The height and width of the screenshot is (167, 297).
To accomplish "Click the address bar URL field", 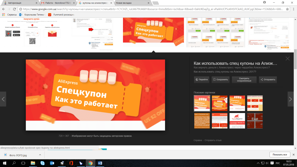I will tap(153, 9).
